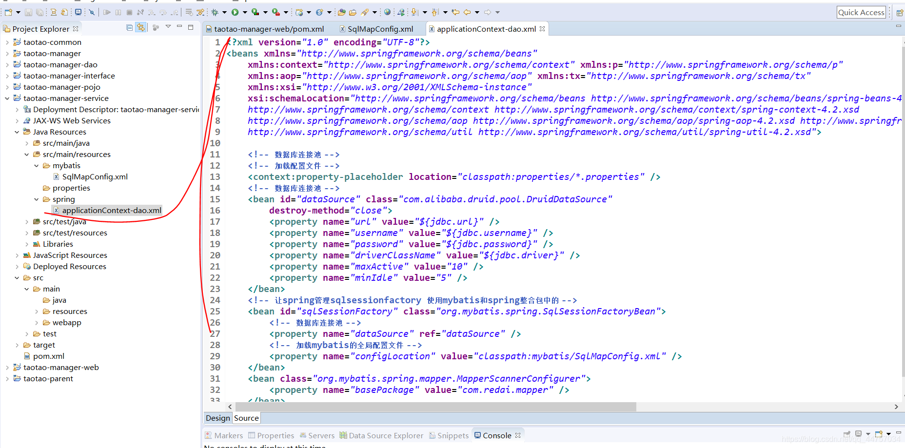Screen dimensions: 905x448
Task: Click the Last Edit Location icon
Action: [455, 12]
